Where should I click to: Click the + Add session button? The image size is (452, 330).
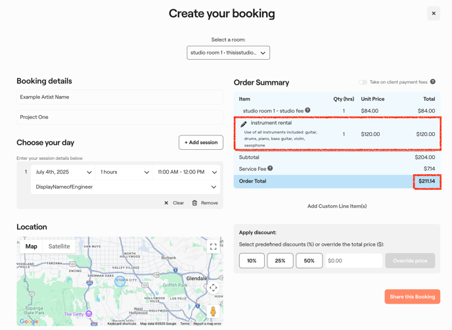coord(200,143)
